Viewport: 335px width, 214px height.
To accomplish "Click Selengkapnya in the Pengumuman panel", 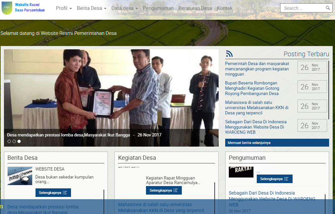I will [274, 179].
